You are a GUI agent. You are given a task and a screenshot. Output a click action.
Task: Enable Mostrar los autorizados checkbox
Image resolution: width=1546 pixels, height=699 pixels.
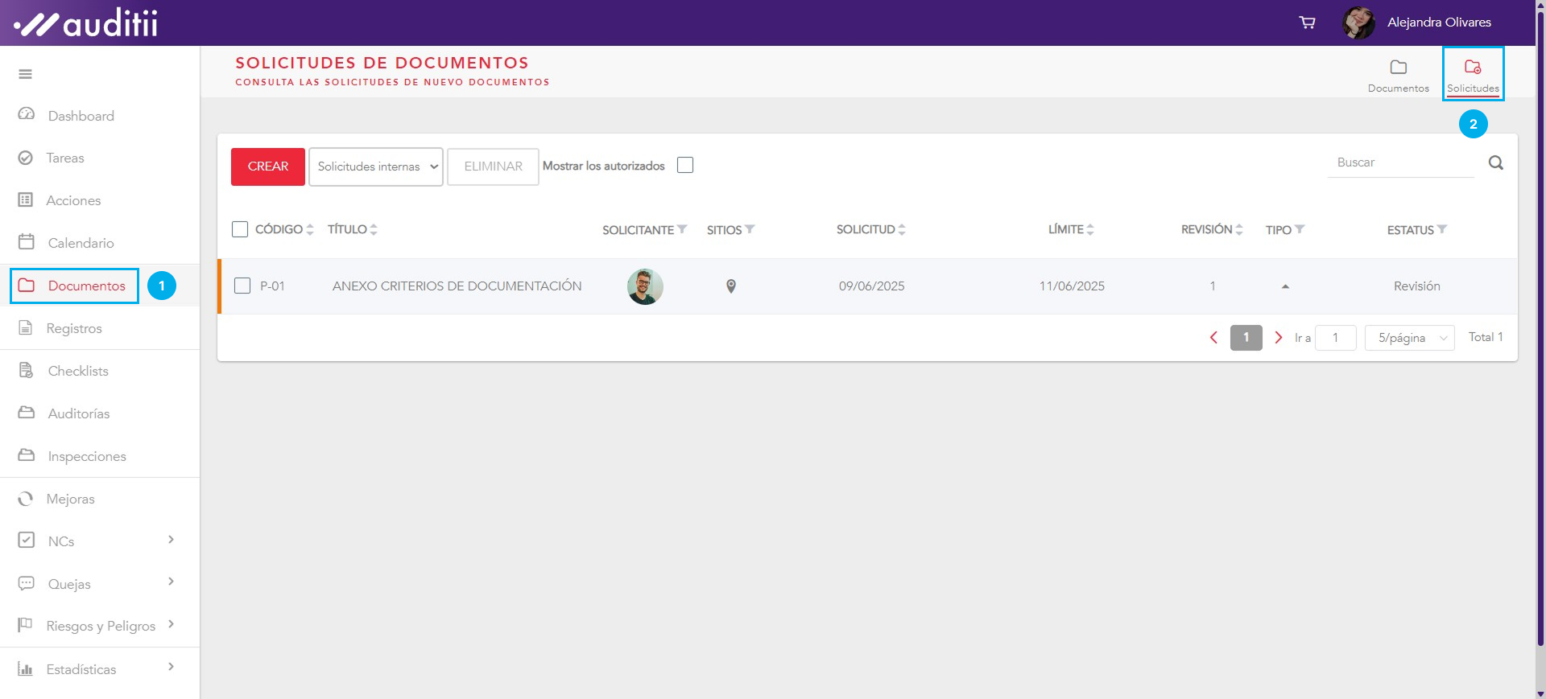point(685,166)
